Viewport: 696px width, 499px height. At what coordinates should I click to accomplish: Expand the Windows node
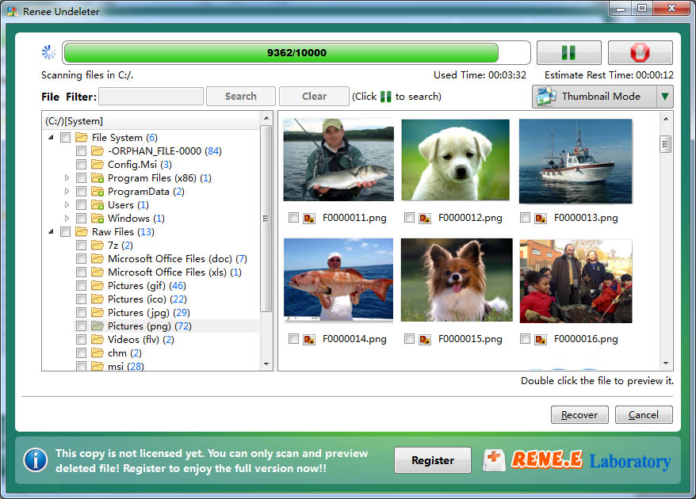coord(67,219)
